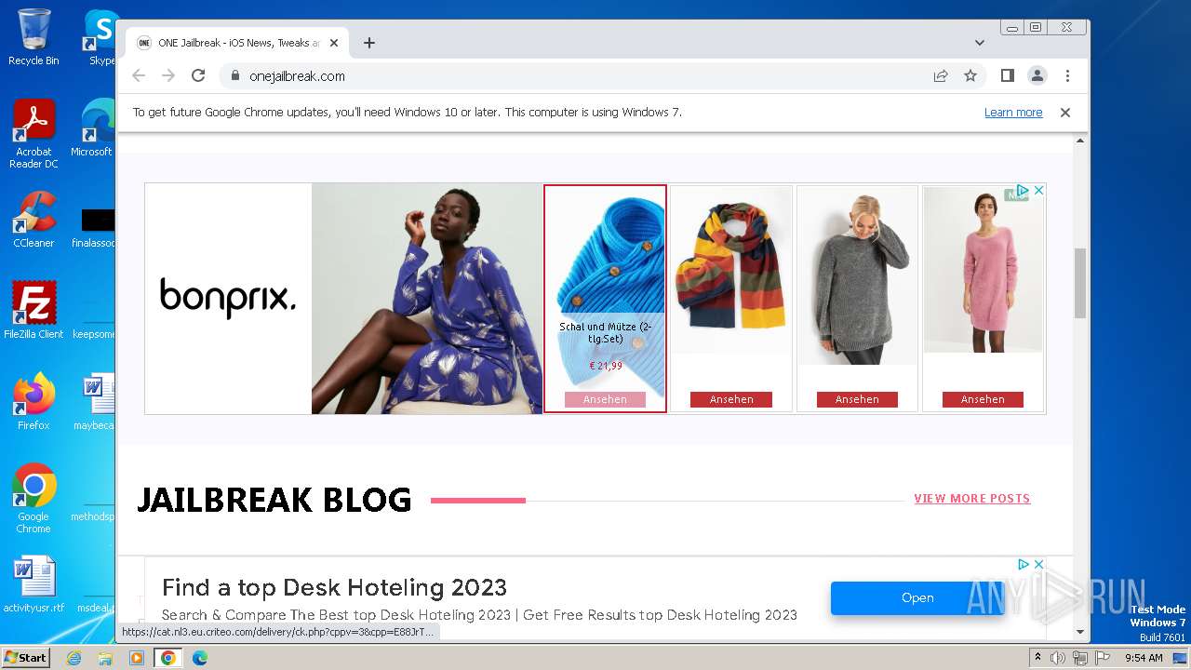Viewport: 1191px width, 670px height.
Task: Open a new tab with plus button
Action: tap(369, 43)
